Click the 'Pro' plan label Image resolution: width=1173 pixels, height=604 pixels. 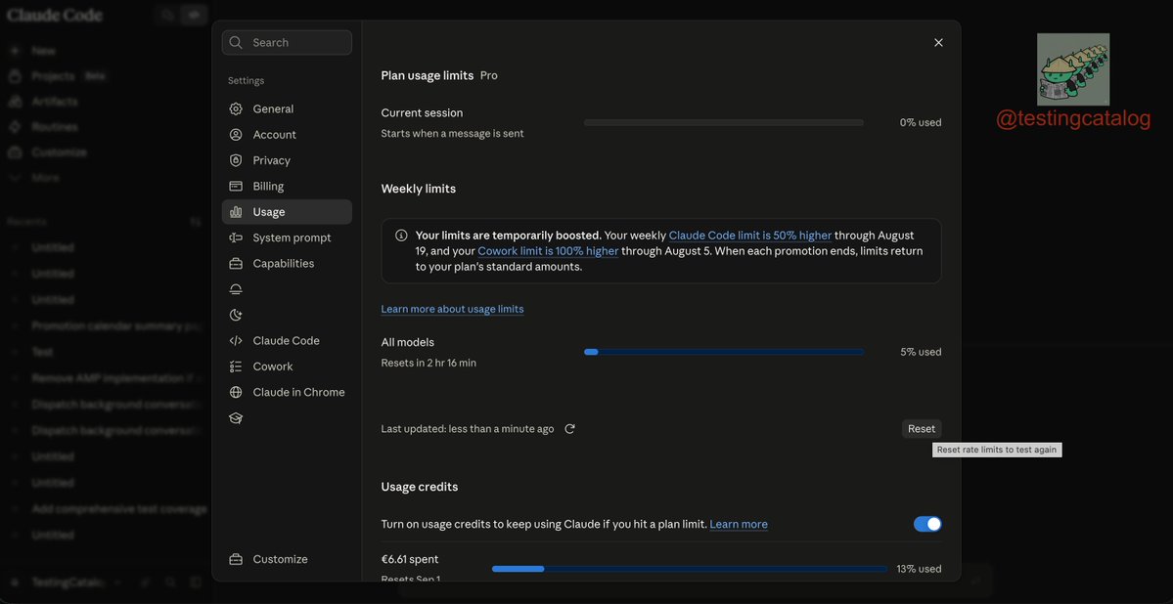pos(488,75)
